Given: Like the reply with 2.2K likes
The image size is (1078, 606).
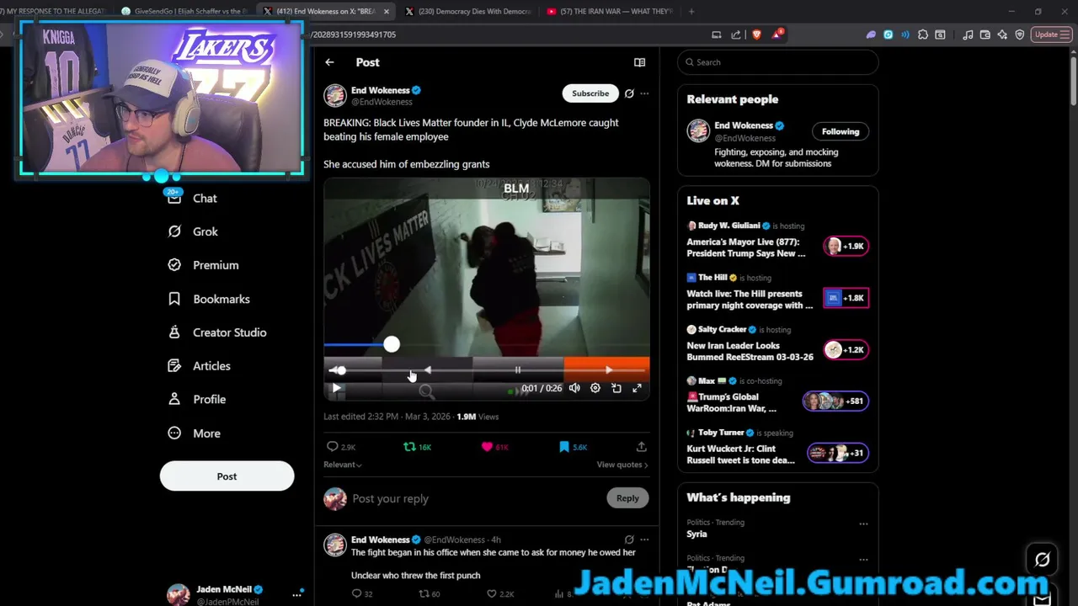Looking at the screenshot, I should (500, 594).
